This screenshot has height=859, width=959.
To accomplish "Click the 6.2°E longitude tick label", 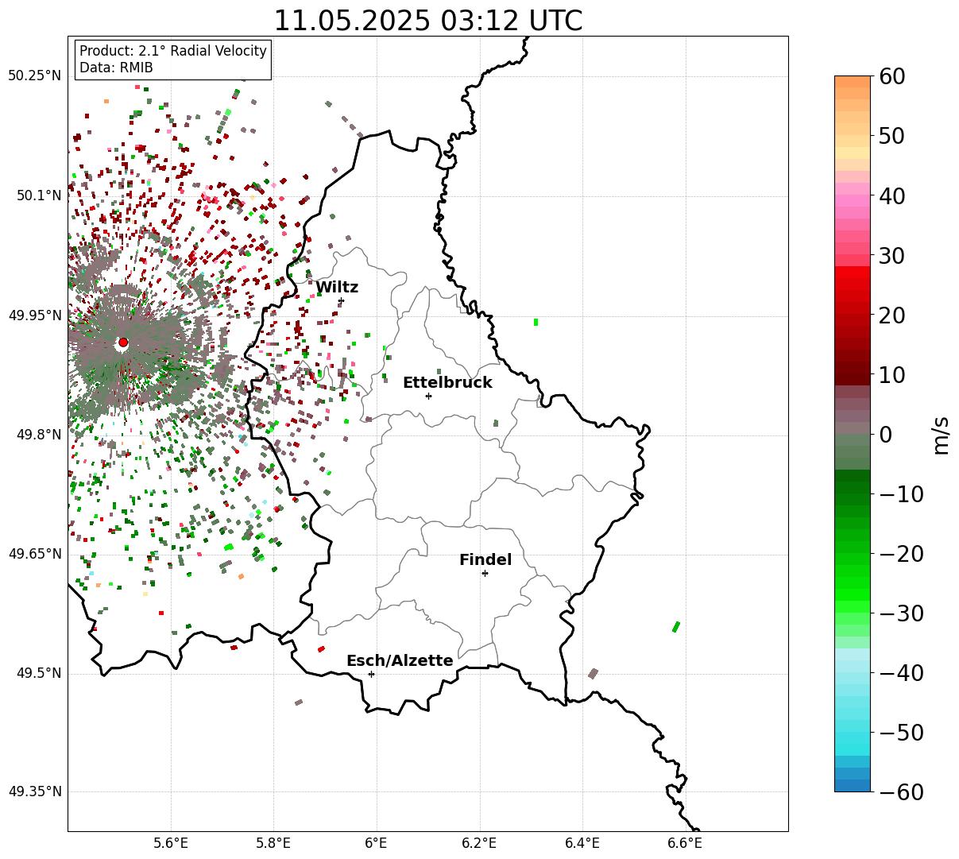I will [480, 844].
